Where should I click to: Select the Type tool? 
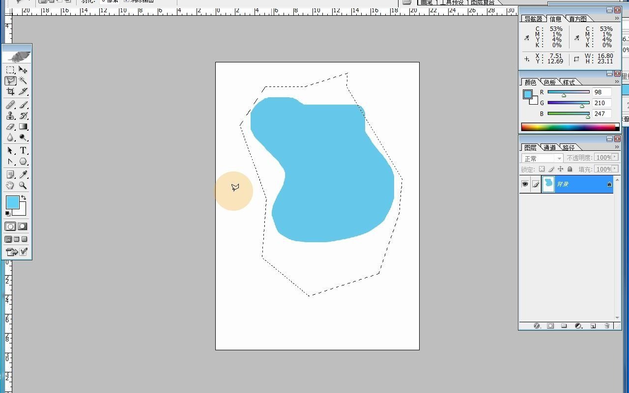click(23, 150)
